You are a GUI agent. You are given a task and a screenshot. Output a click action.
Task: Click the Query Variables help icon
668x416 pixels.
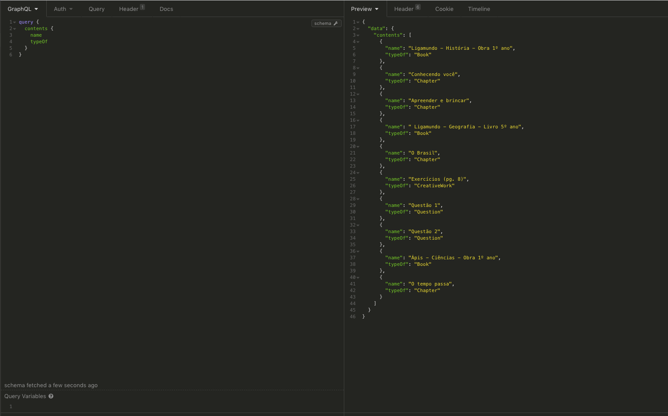click(51, 396)
